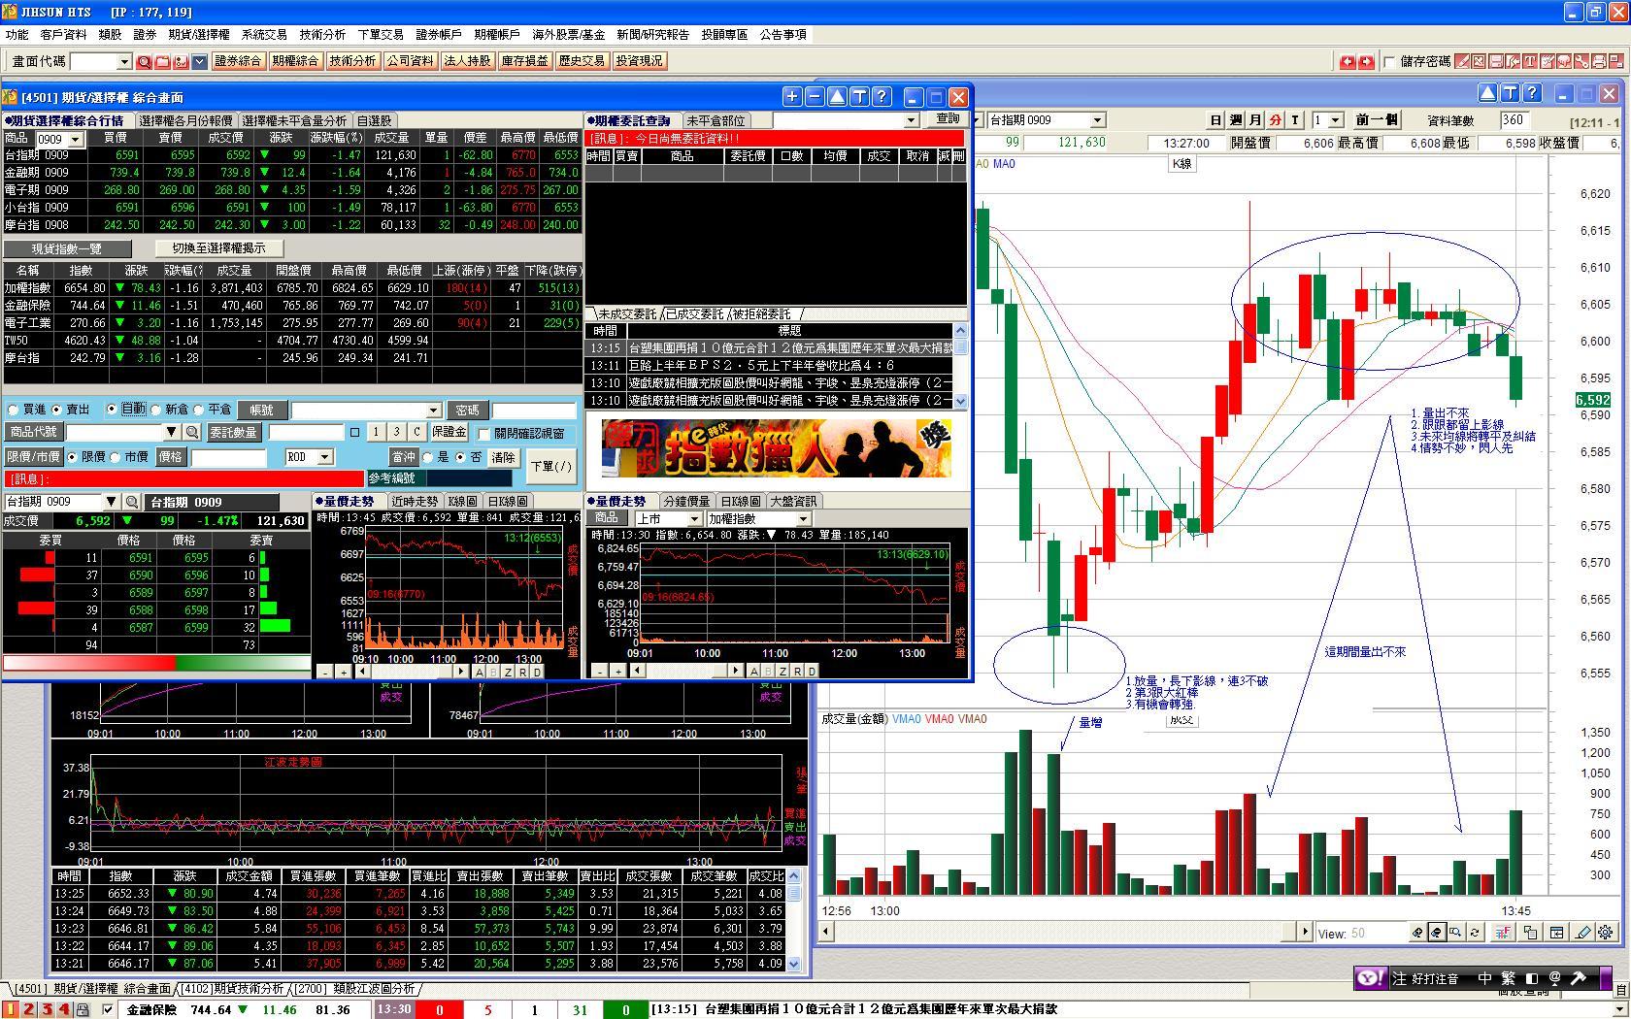The image size is (1631, 1019).
Task: Click the @ symbol on the IME bar
Action: click(1554, 978)
